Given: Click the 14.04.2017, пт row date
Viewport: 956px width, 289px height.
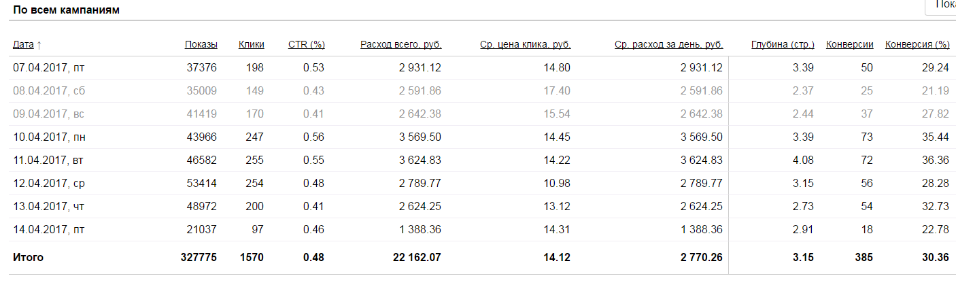Looking at the screenshot, I should [49, 229].
